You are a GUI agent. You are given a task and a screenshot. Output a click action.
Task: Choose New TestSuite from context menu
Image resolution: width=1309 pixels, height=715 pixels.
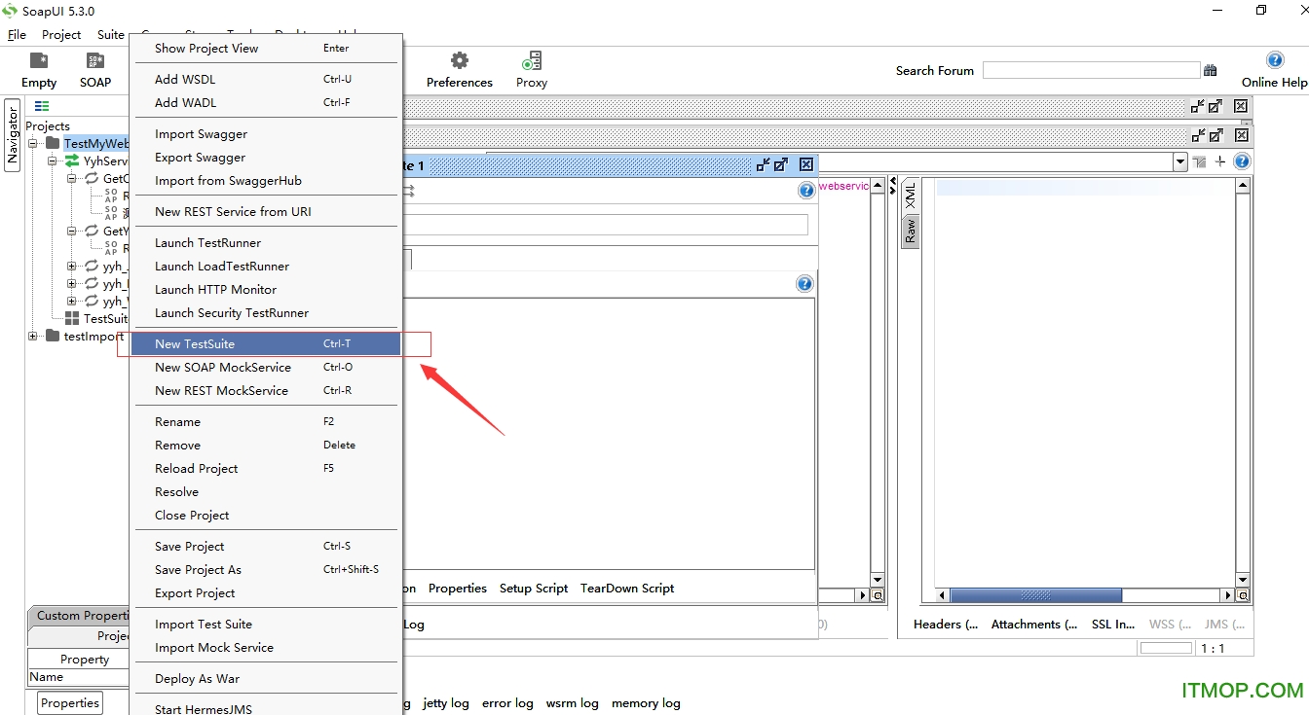pos(265,343)
